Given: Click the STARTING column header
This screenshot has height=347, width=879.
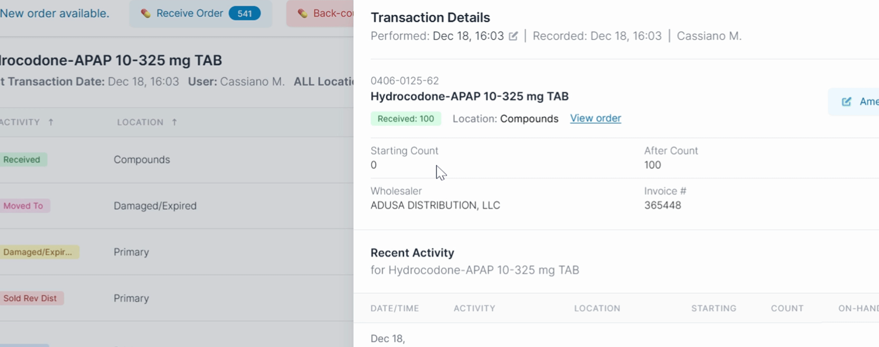Looking at the screenshot, I should tap(714, 308).
